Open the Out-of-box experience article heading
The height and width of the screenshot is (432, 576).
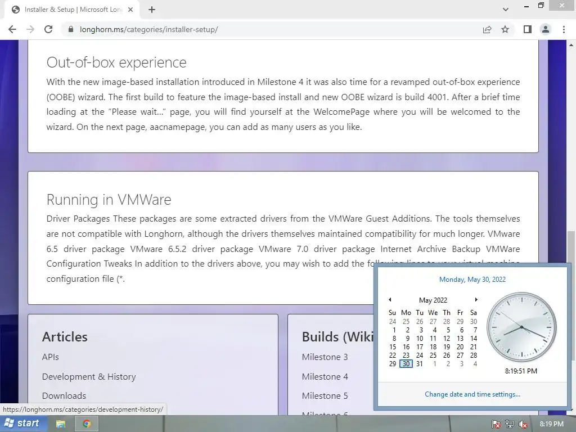click(116, 62)
